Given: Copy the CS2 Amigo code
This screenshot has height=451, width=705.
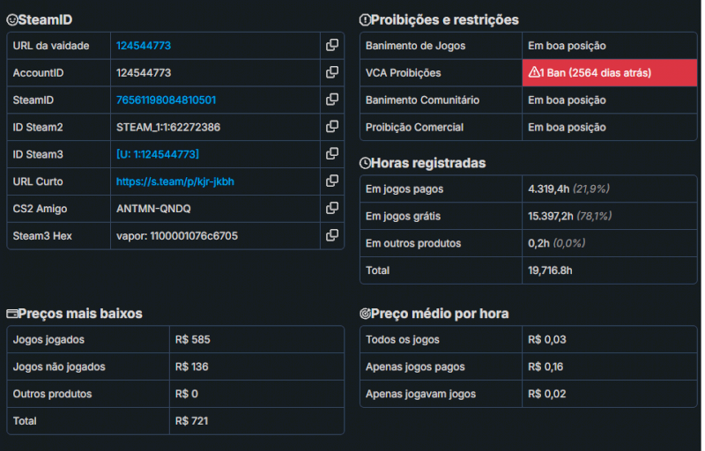Looking at the screenshot, I should (332, 209).
